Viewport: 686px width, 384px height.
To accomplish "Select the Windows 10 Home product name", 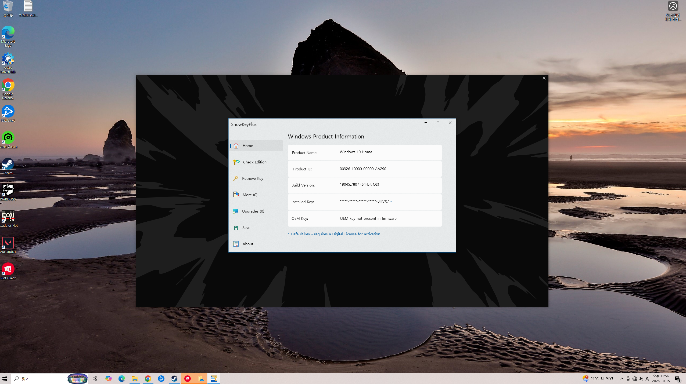I will [356, 152].
